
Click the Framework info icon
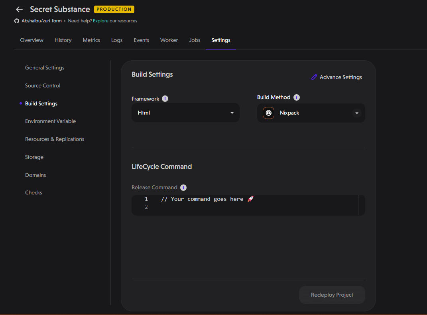165,99
